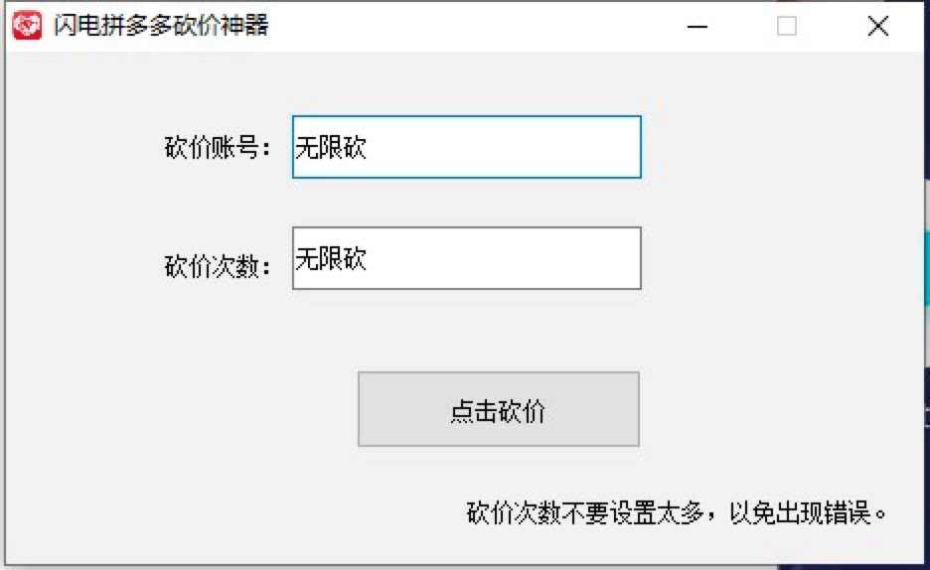Close the 闪电拼多多砍价神器 window
Screen dimensions: 930x570
[x=877, y=27]
